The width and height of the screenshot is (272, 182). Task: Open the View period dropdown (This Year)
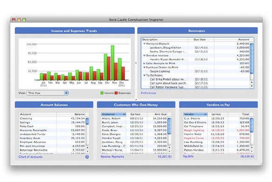point(48,93)
